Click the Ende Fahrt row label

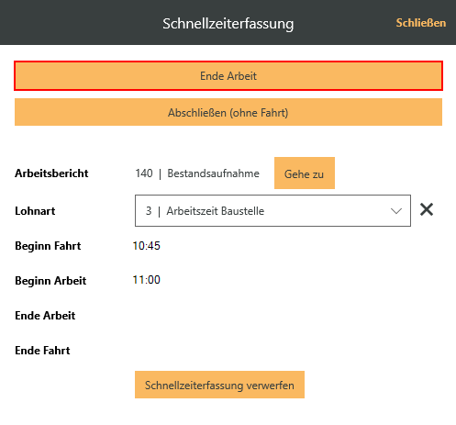42,351
